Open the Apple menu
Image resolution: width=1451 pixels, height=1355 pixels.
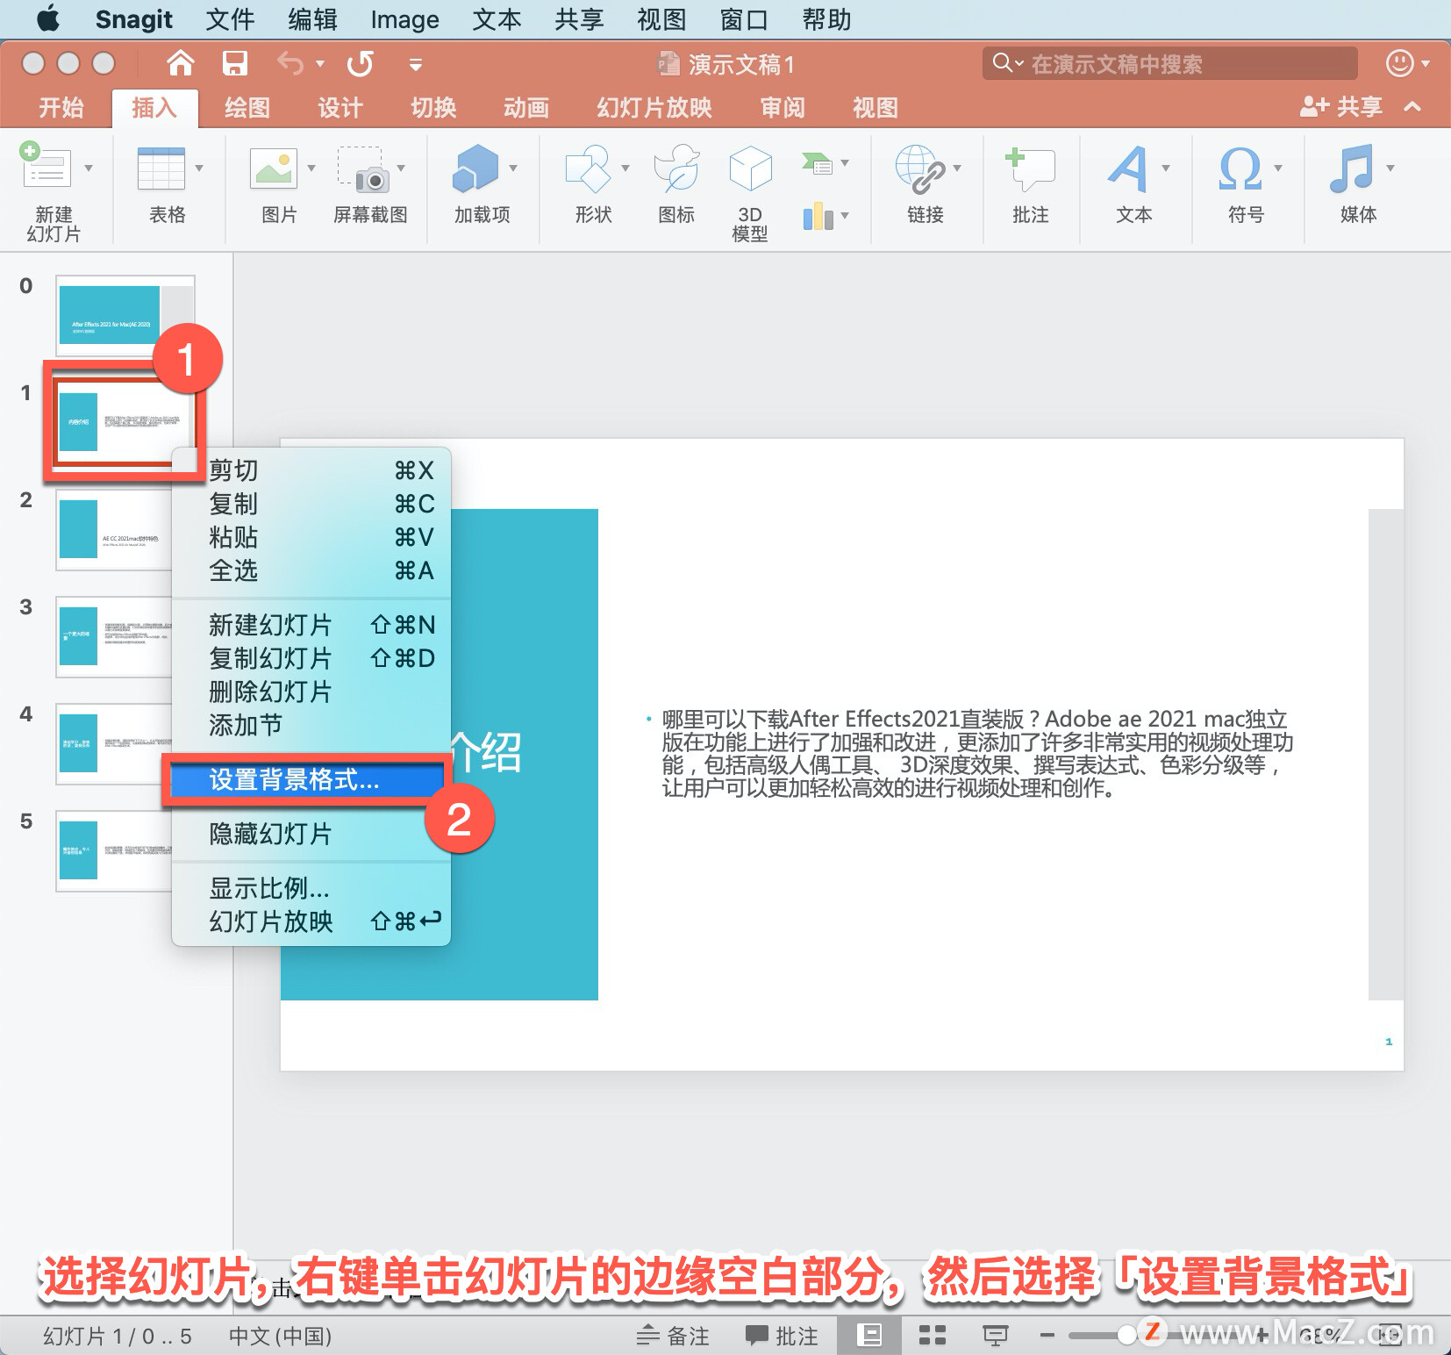point(48,18)
